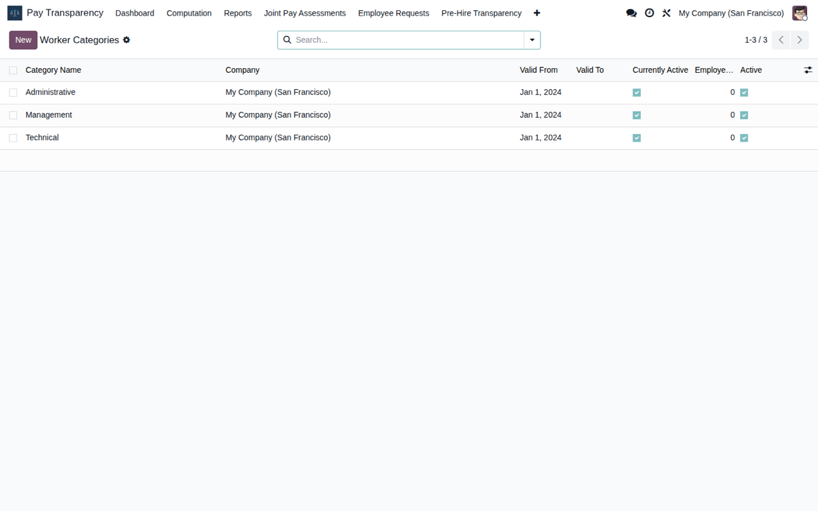Open the Computation menu
818x511 pixels.
(189, 13)
